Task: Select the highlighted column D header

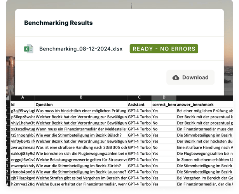Action: [164, 98]
